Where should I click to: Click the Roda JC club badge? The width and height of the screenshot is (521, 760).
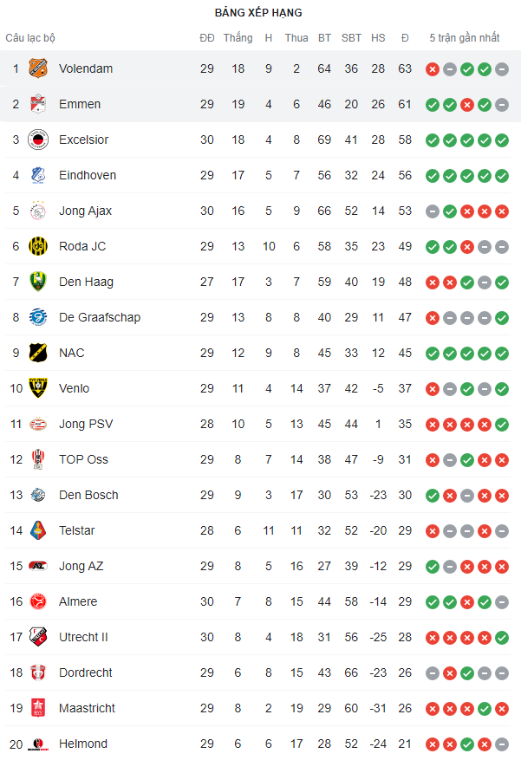tap(37, 246)
